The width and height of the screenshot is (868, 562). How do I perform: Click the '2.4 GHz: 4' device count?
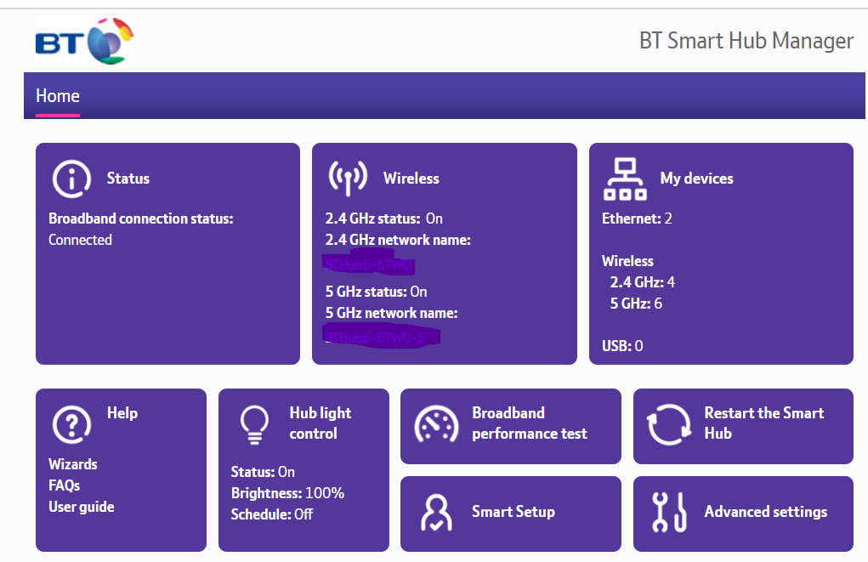pos(642,282)
